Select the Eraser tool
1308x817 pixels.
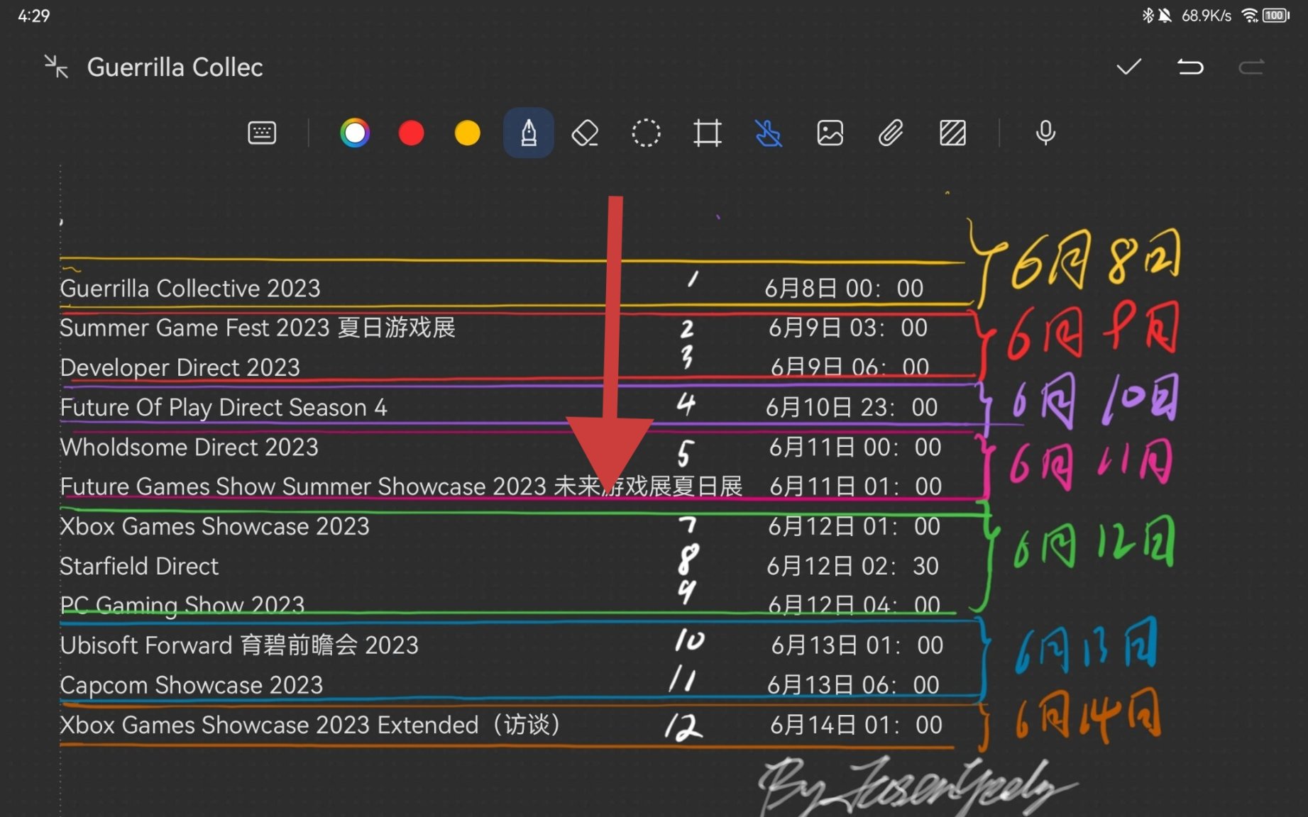coord(586,133)
